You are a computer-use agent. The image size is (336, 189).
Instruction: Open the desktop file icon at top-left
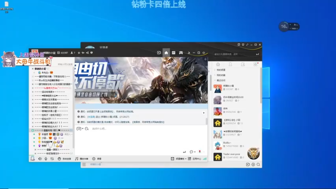point(7,7)
